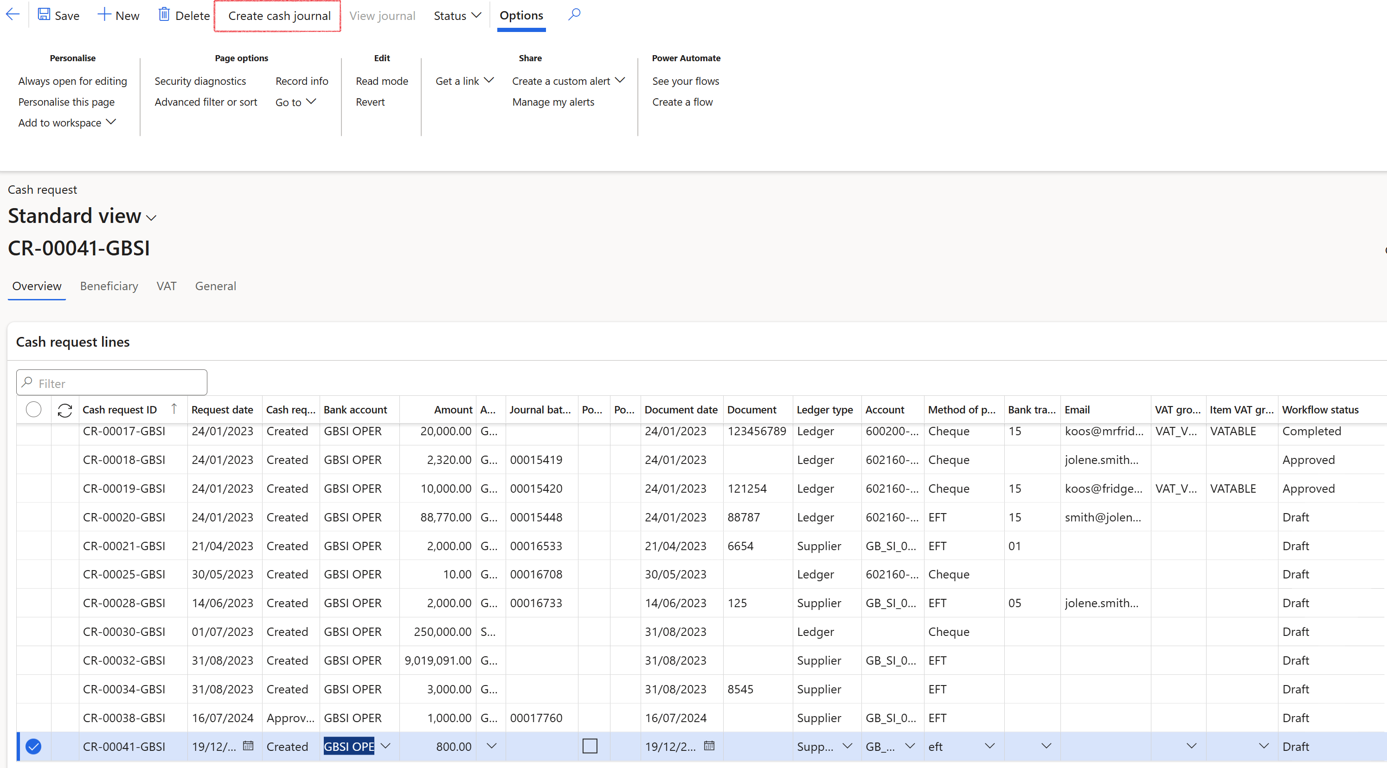Screen dimensions: 1387x768
Task: Click Advanced filter or sort
Action: (x=205, y=102)
